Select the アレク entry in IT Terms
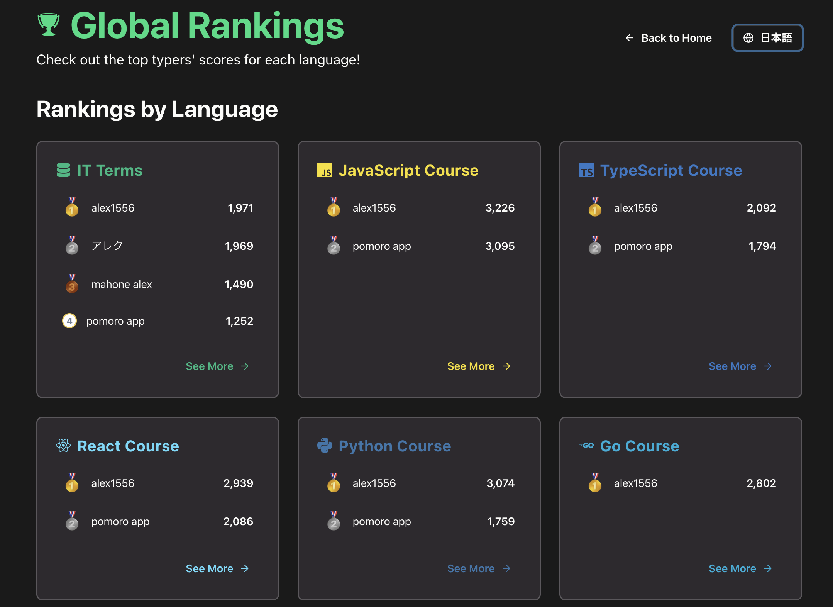833x607 pixels. coord(107,246)
